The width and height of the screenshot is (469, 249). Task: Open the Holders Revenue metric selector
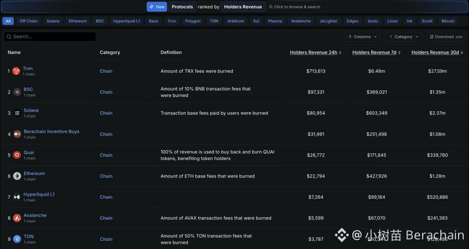click(x=243, y=7)
